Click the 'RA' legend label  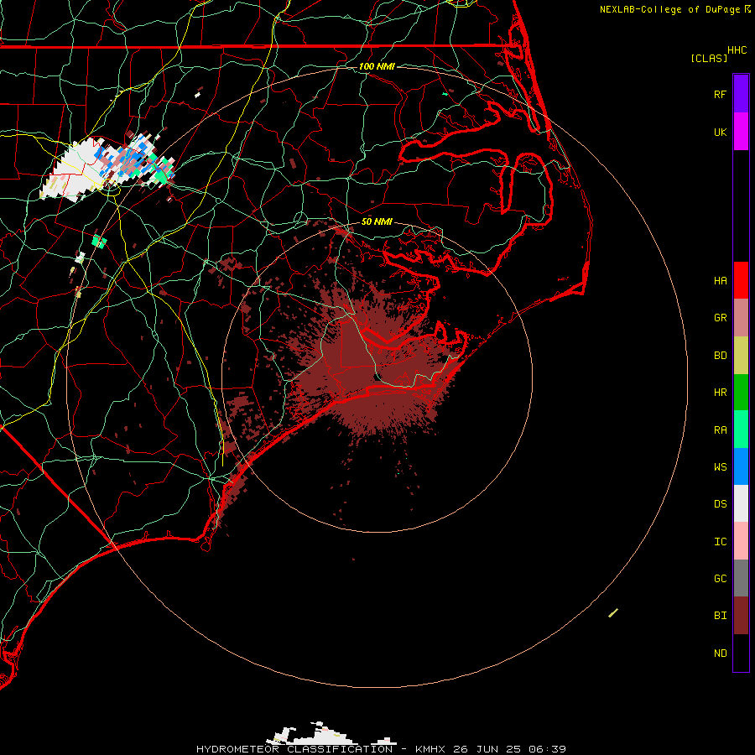(720, 430)
